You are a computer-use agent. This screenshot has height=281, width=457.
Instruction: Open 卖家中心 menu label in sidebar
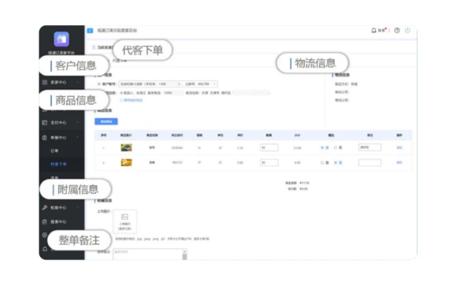coord(58,82)
